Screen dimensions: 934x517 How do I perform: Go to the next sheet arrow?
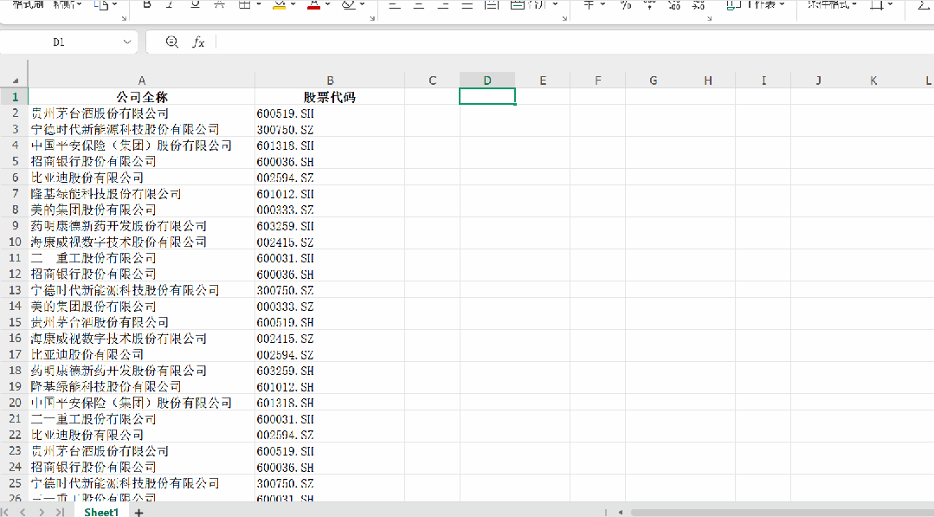[x=41, y=512]
